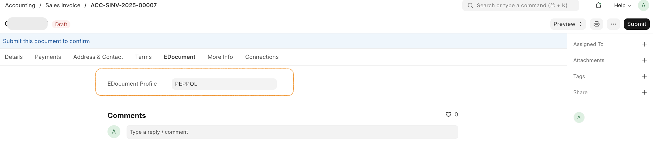Open the three-dots more actions menu

click(613, 24)
